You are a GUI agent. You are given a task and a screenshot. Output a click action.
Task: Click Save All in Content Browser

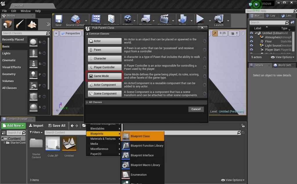pos(57,126)
